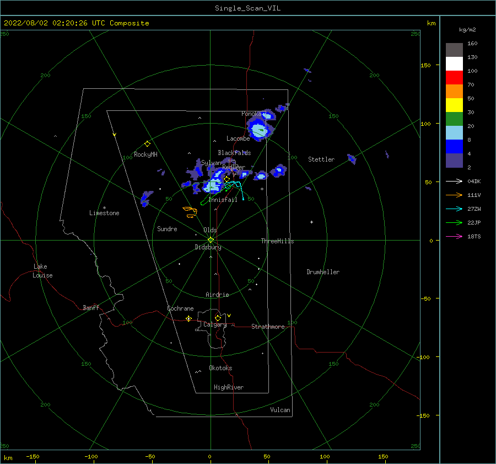Click the white 100-130 legend swatch
The image size is (496, 464).
(454, 63)
